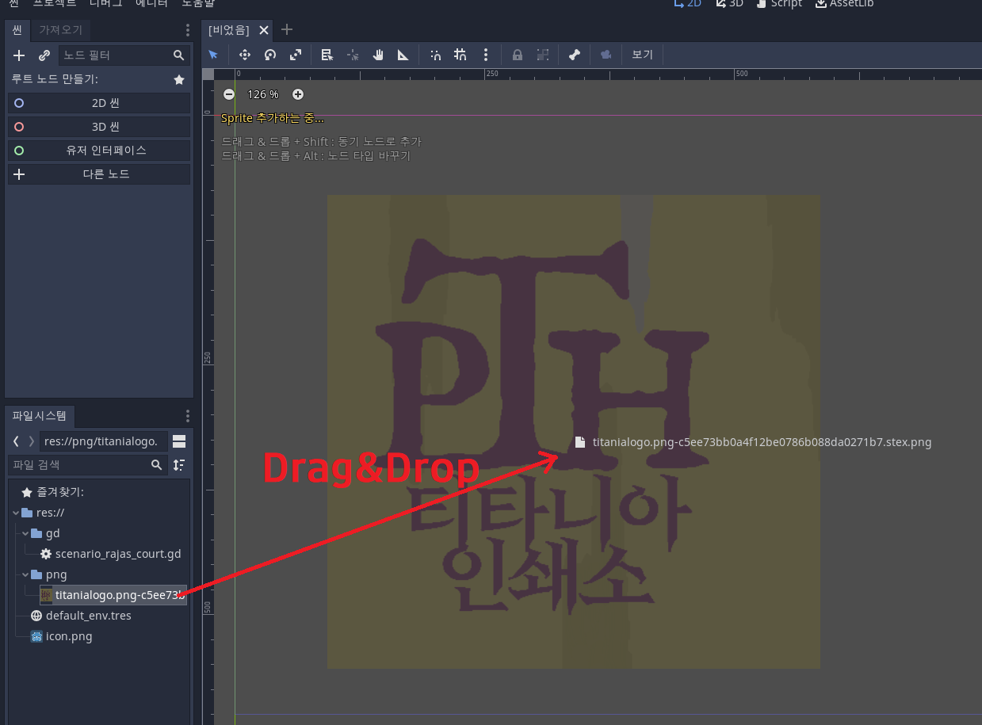Switch to the 씬 dock tab

click(x=16, y=30)
